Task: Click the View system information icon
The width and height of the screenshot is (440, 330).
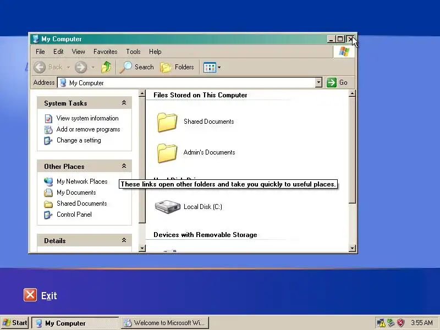Action: [48, 118]
